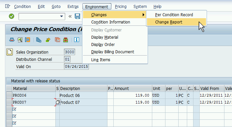Tick the third empty-row checkbox
This screenshot has height=127, width=232.
pyautogui.click(x=14, y=123)
